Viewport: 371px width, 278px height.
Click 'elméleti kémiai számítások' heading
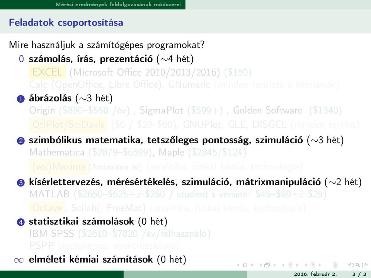pyautogui.click(x=91, y=259)
